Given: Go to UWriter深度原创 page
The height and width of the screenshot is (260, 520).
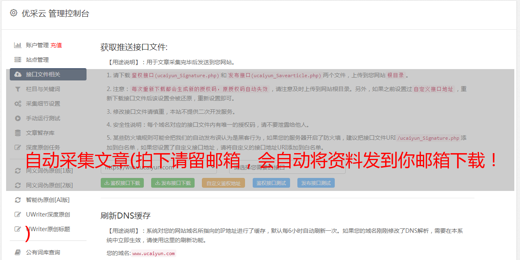Looking at the screenshot, I should click(48, 214).
